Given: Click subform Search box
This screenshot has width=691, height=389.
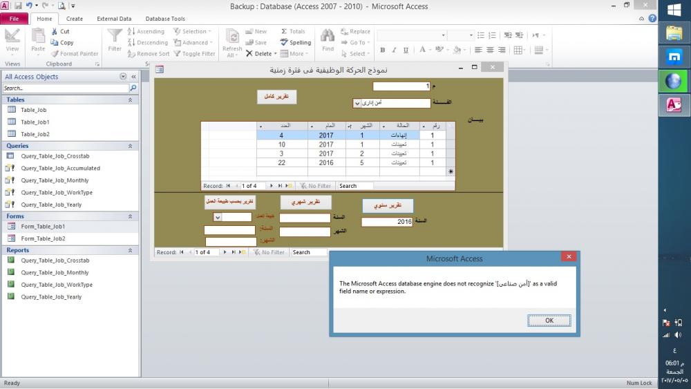Looking at the screenshot, I should tap(355, 186).
